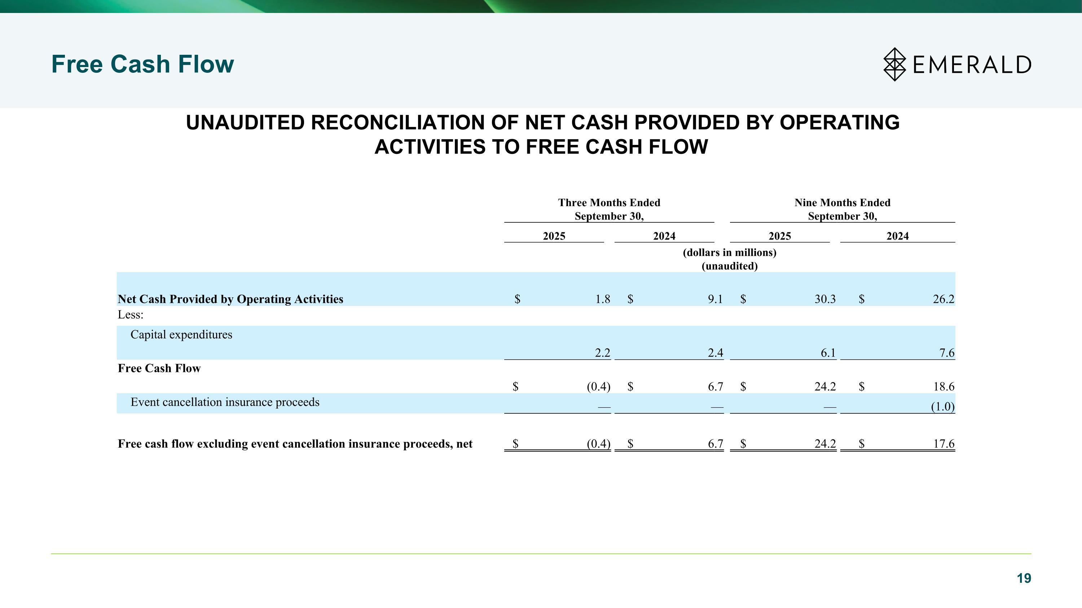Click the Net Cash Provided by Operating Activities label
The height and width of the screenshot is (608, 1082).
pos(230,299)
